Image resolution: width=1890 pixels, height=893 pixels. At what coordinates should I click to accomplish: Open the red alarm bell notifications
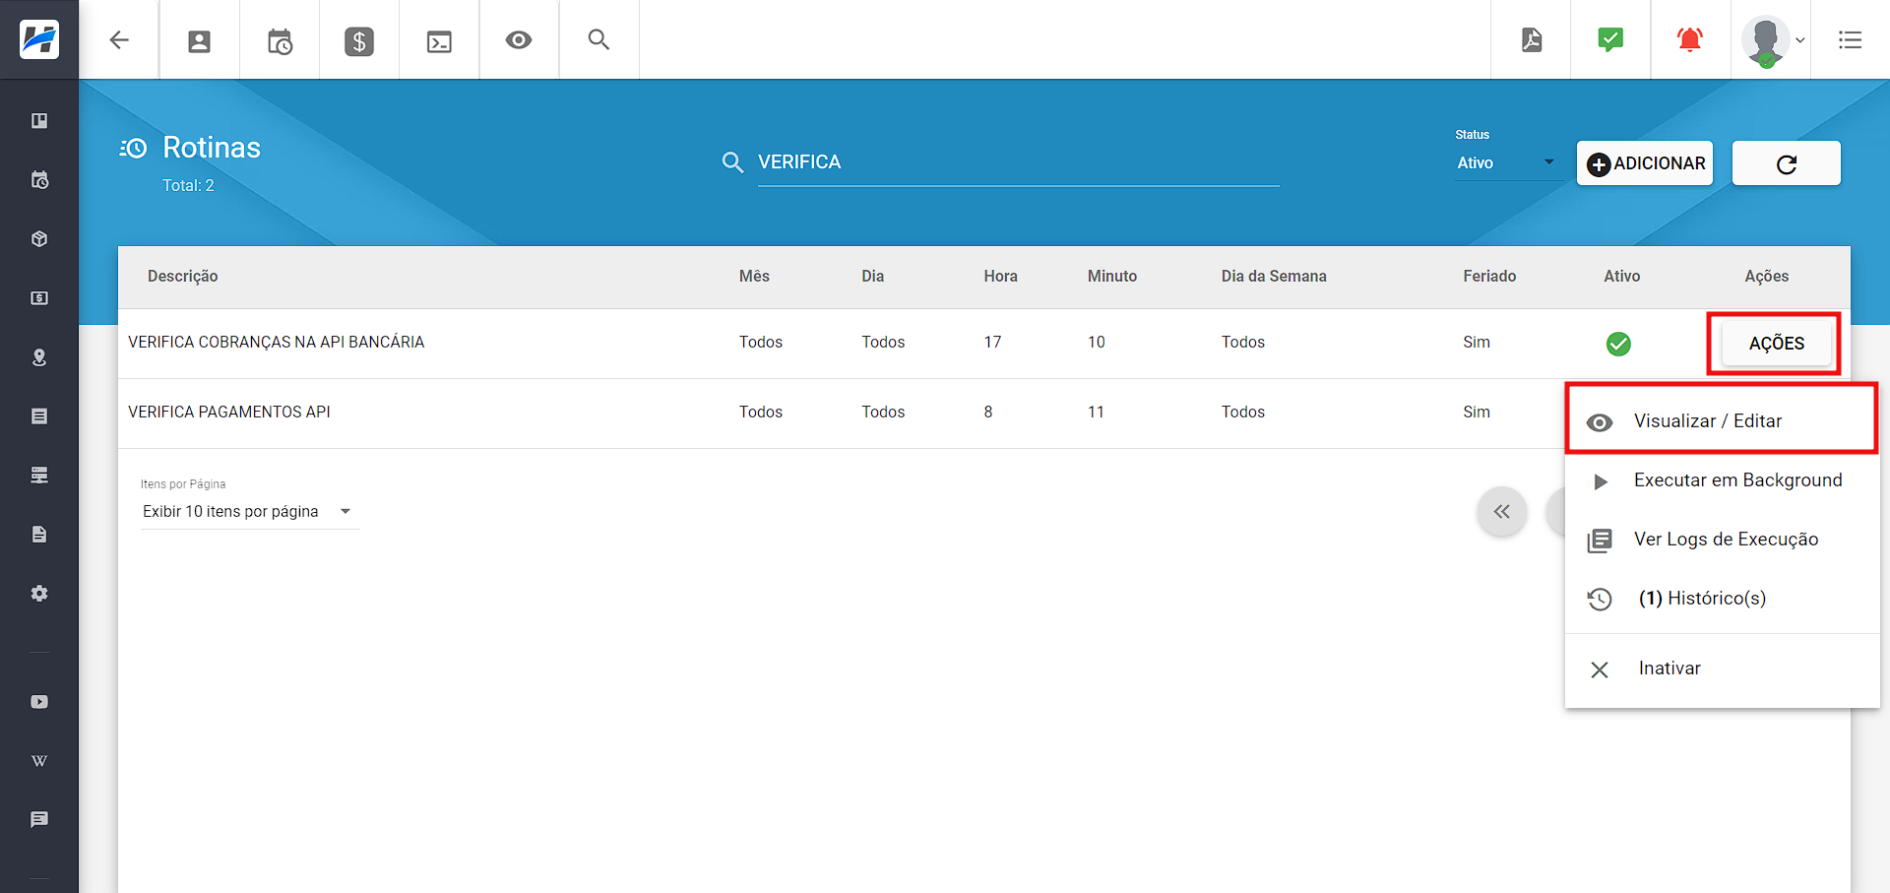click(1690, 39)
